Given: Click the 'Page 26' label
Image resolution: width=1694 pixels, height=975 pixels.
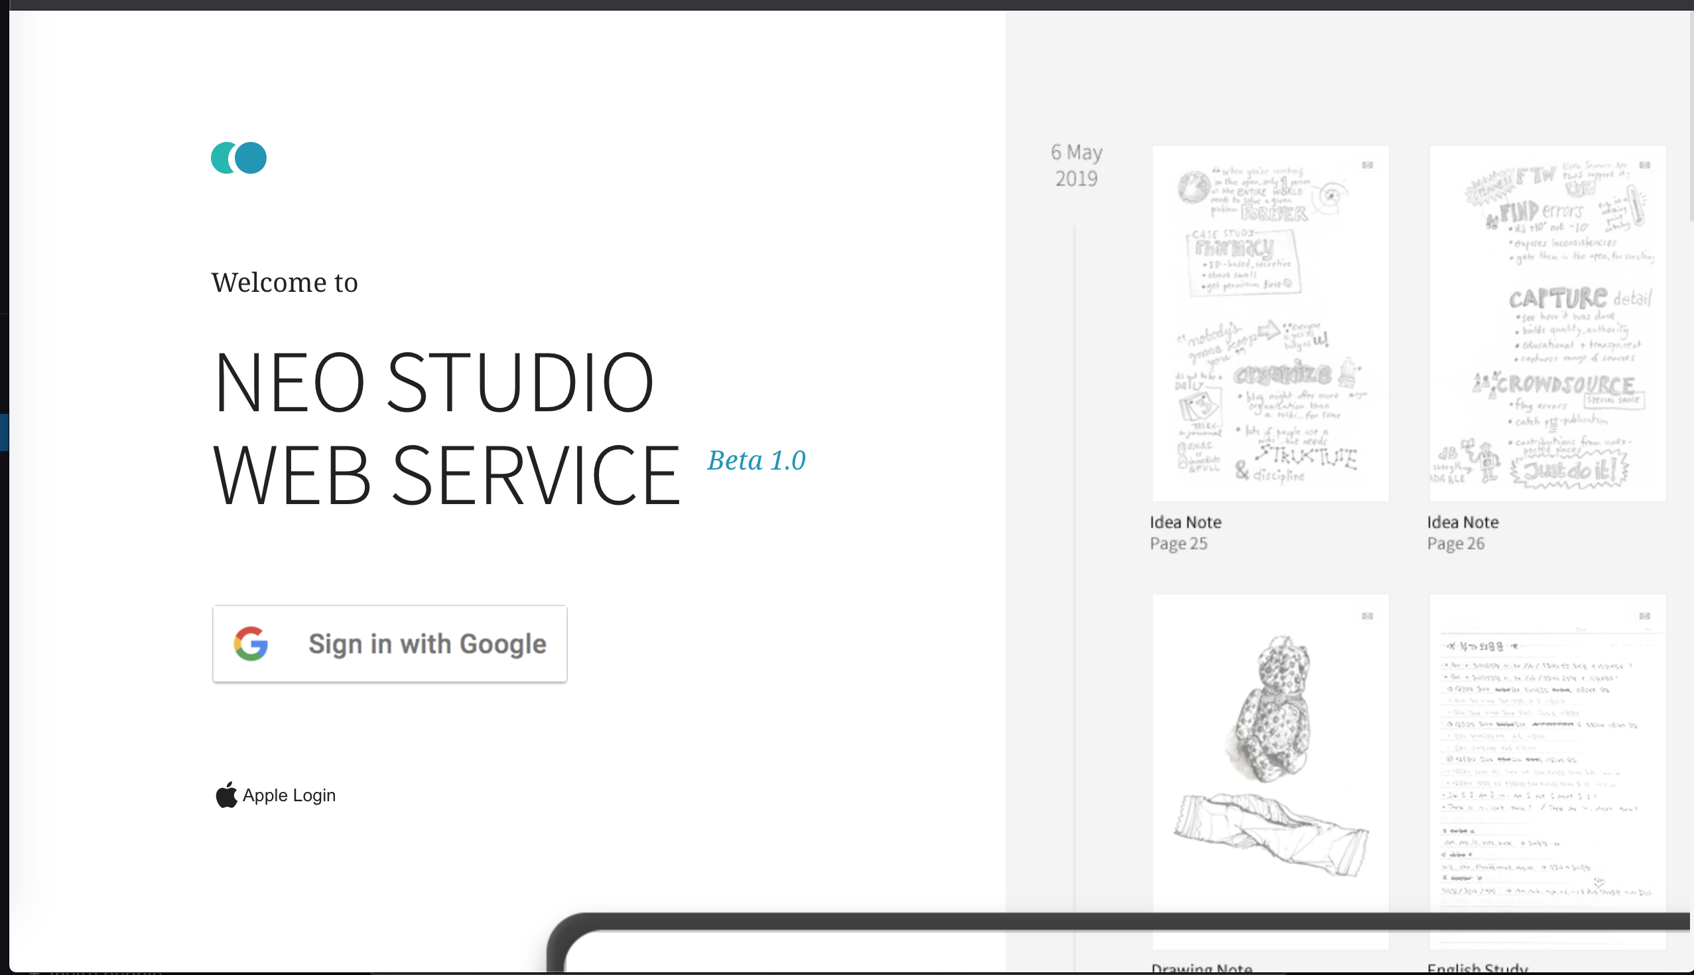Looking at the screenshot, I should tap(1457, 544).
